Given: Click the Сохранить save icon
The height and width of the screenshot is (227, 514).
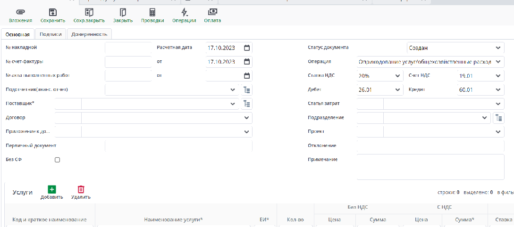Looking at the screenshot, I should pos(52,12).
